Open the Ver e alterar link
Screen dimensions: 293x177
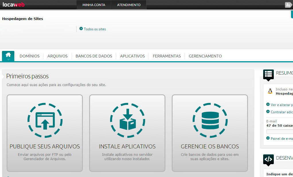coord(282,105)
